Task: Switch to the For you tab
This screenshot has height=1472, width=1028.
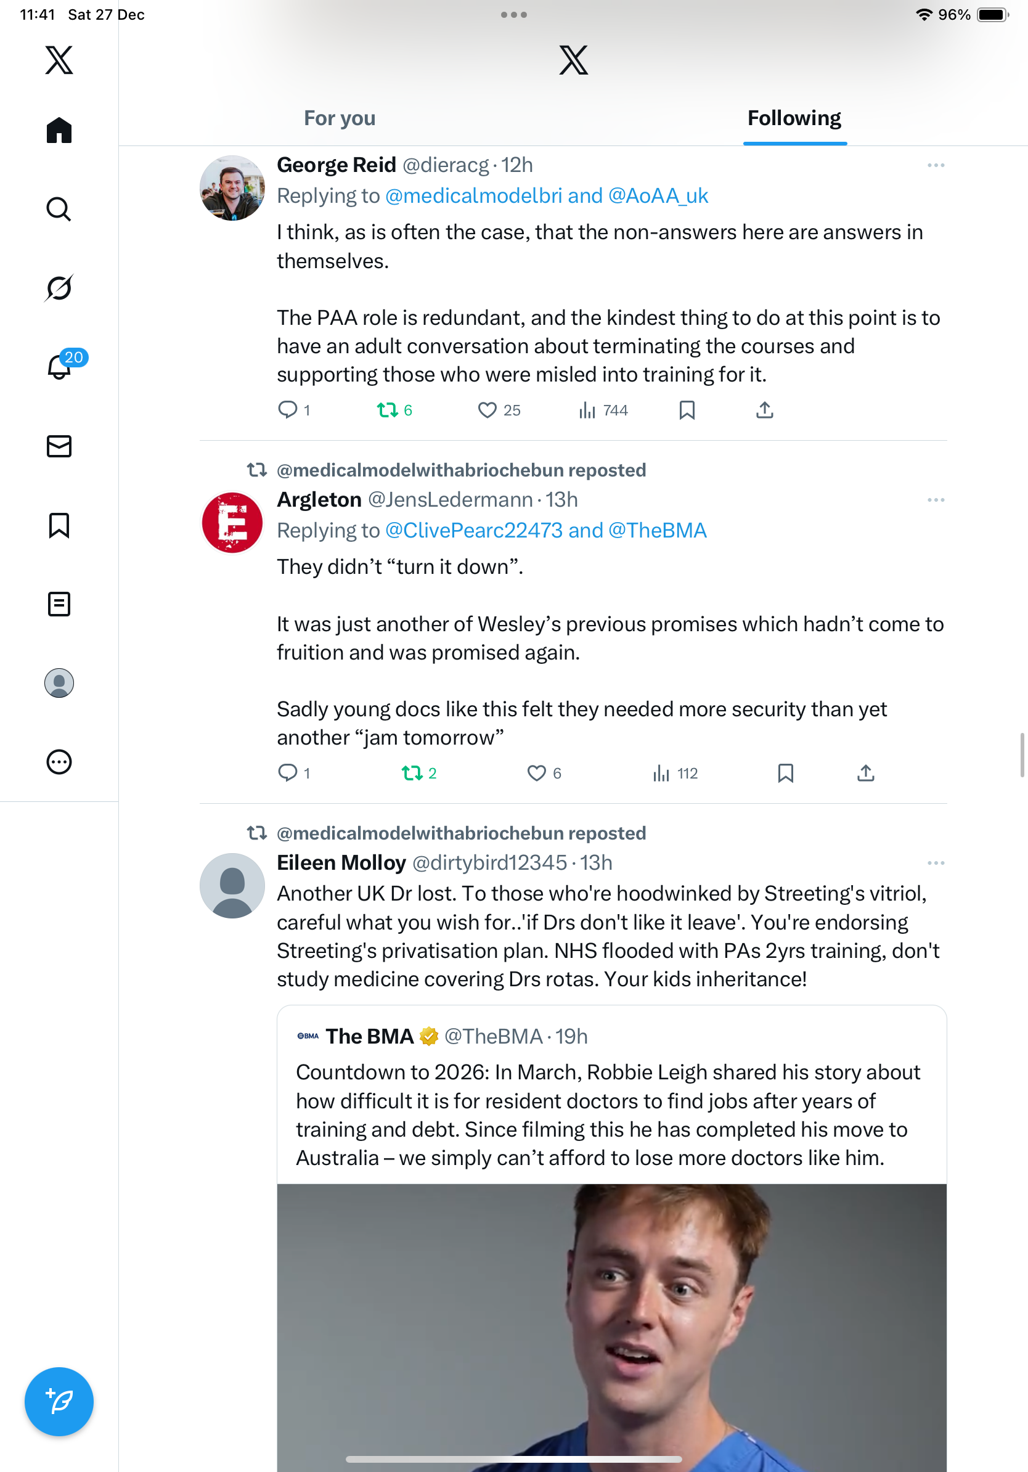Action: 340,118
